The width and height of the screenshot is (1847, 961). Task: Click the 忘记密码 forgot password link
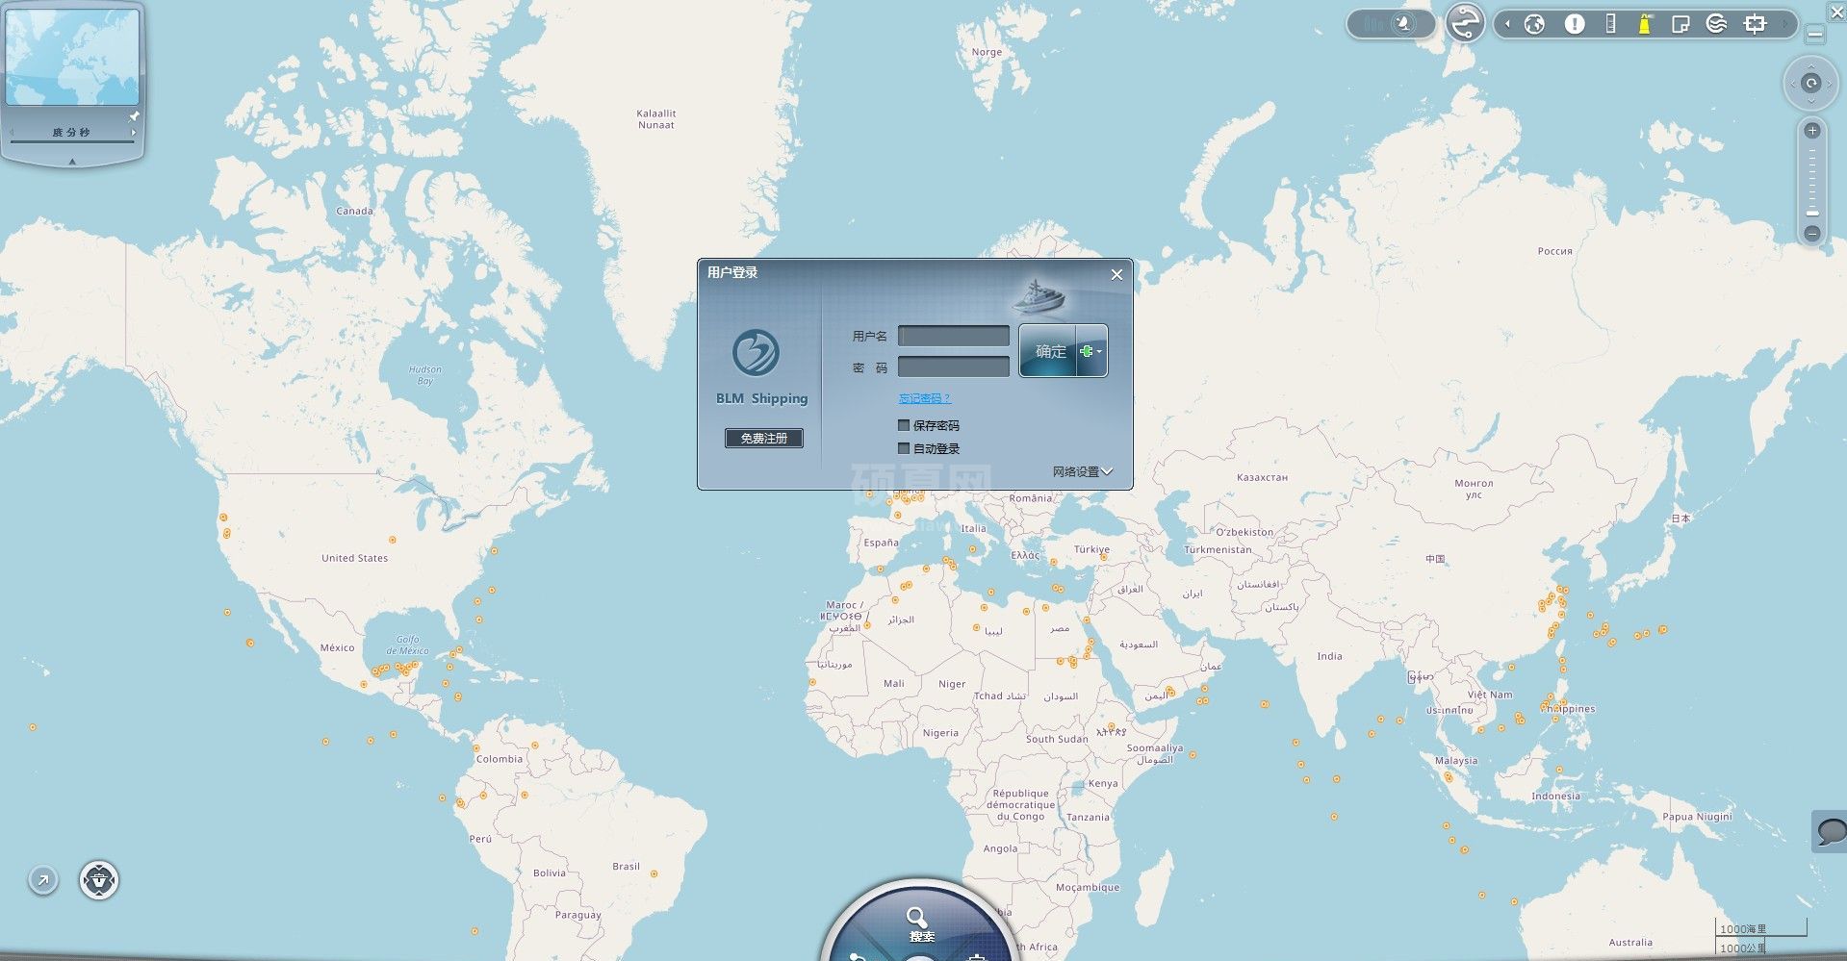coord(924,398)
